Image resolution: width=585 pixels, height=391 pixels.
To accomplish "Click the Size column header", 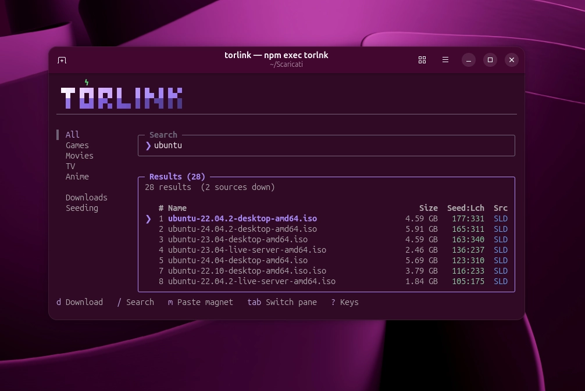I will point(429,208).
